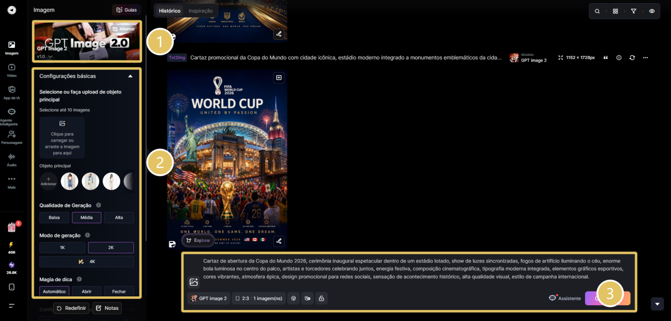
Task: Click the Qualidade de Geração info icon
Action: [x=98, y=205]
